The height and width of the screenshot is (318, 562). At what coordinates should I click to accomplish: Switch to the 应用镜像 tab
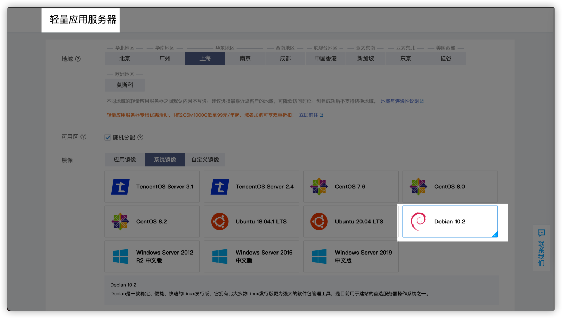(x=125, y=160)
